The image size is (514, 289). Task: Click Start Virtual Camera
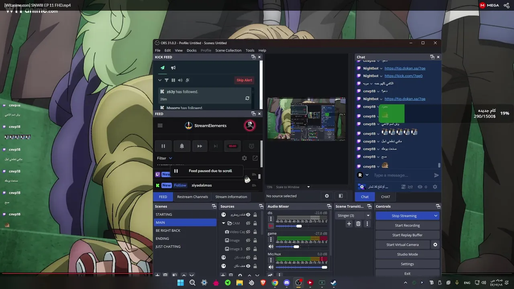pos(402,245)
